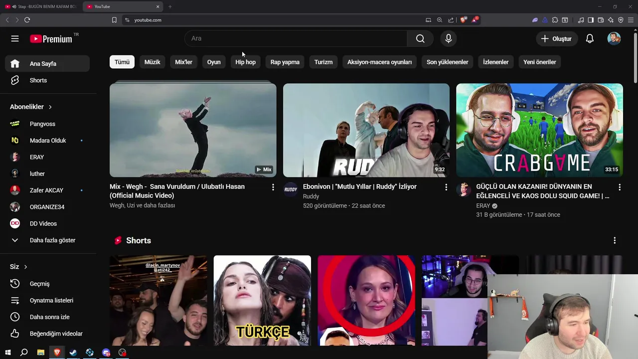This screenshot has width=638, height=359.
Task: Click the YouTube Premium logo
Action: (51, 39)
